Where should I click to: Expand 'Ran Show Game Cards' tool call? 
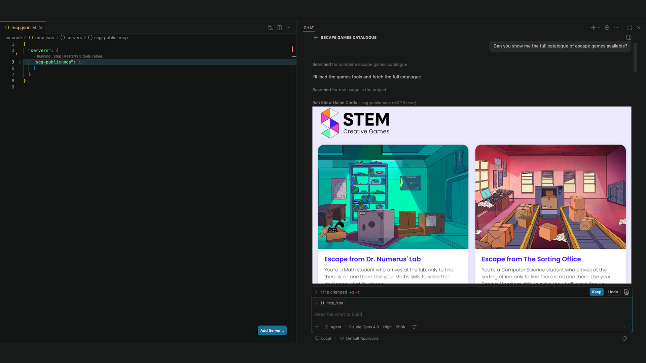click(x=364, y=103)
